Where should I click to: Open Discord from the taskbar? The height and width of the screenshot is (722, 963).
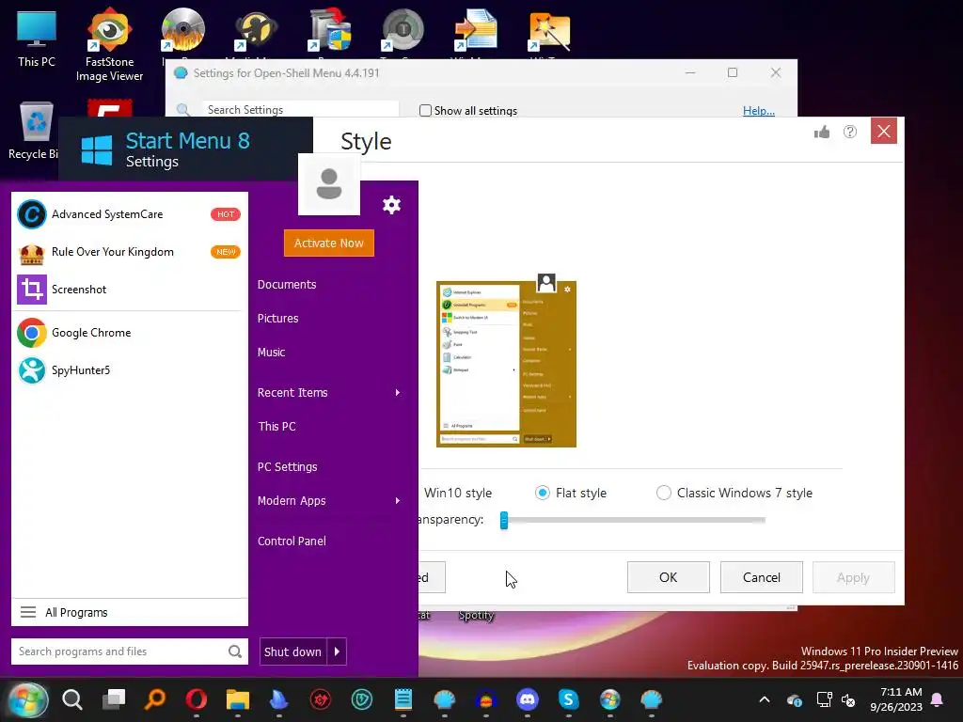tap(528, 699)
